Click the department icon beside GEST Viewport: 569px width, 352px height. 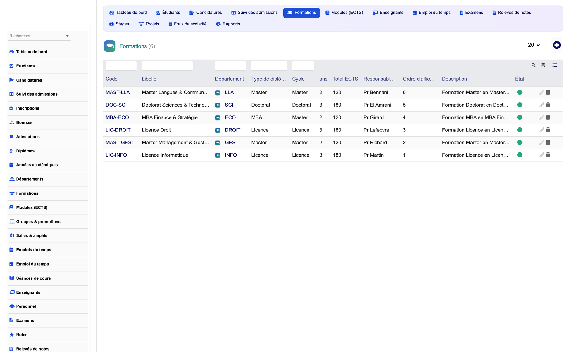click(x=218, y=143)
